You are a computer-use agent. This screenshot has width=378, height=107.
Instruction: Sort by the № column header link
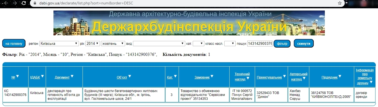13,77
